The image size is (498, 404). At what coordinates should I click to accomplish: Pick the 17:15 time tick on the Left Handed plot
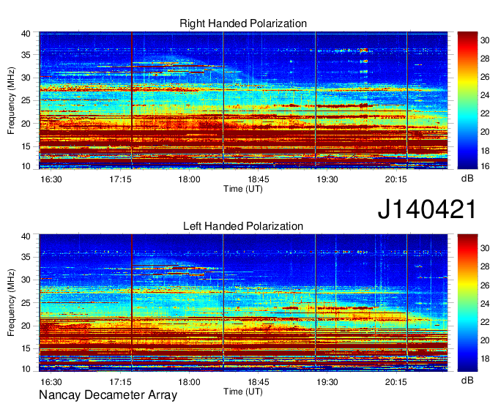(x=120, y=382)
